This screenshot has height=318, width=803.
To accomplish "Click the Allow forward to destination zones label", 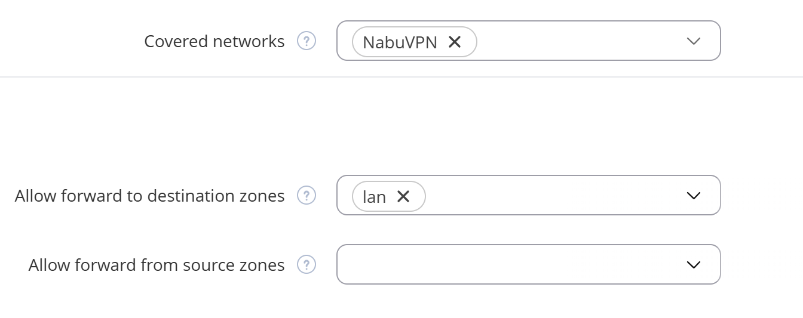I will [150, 196].
